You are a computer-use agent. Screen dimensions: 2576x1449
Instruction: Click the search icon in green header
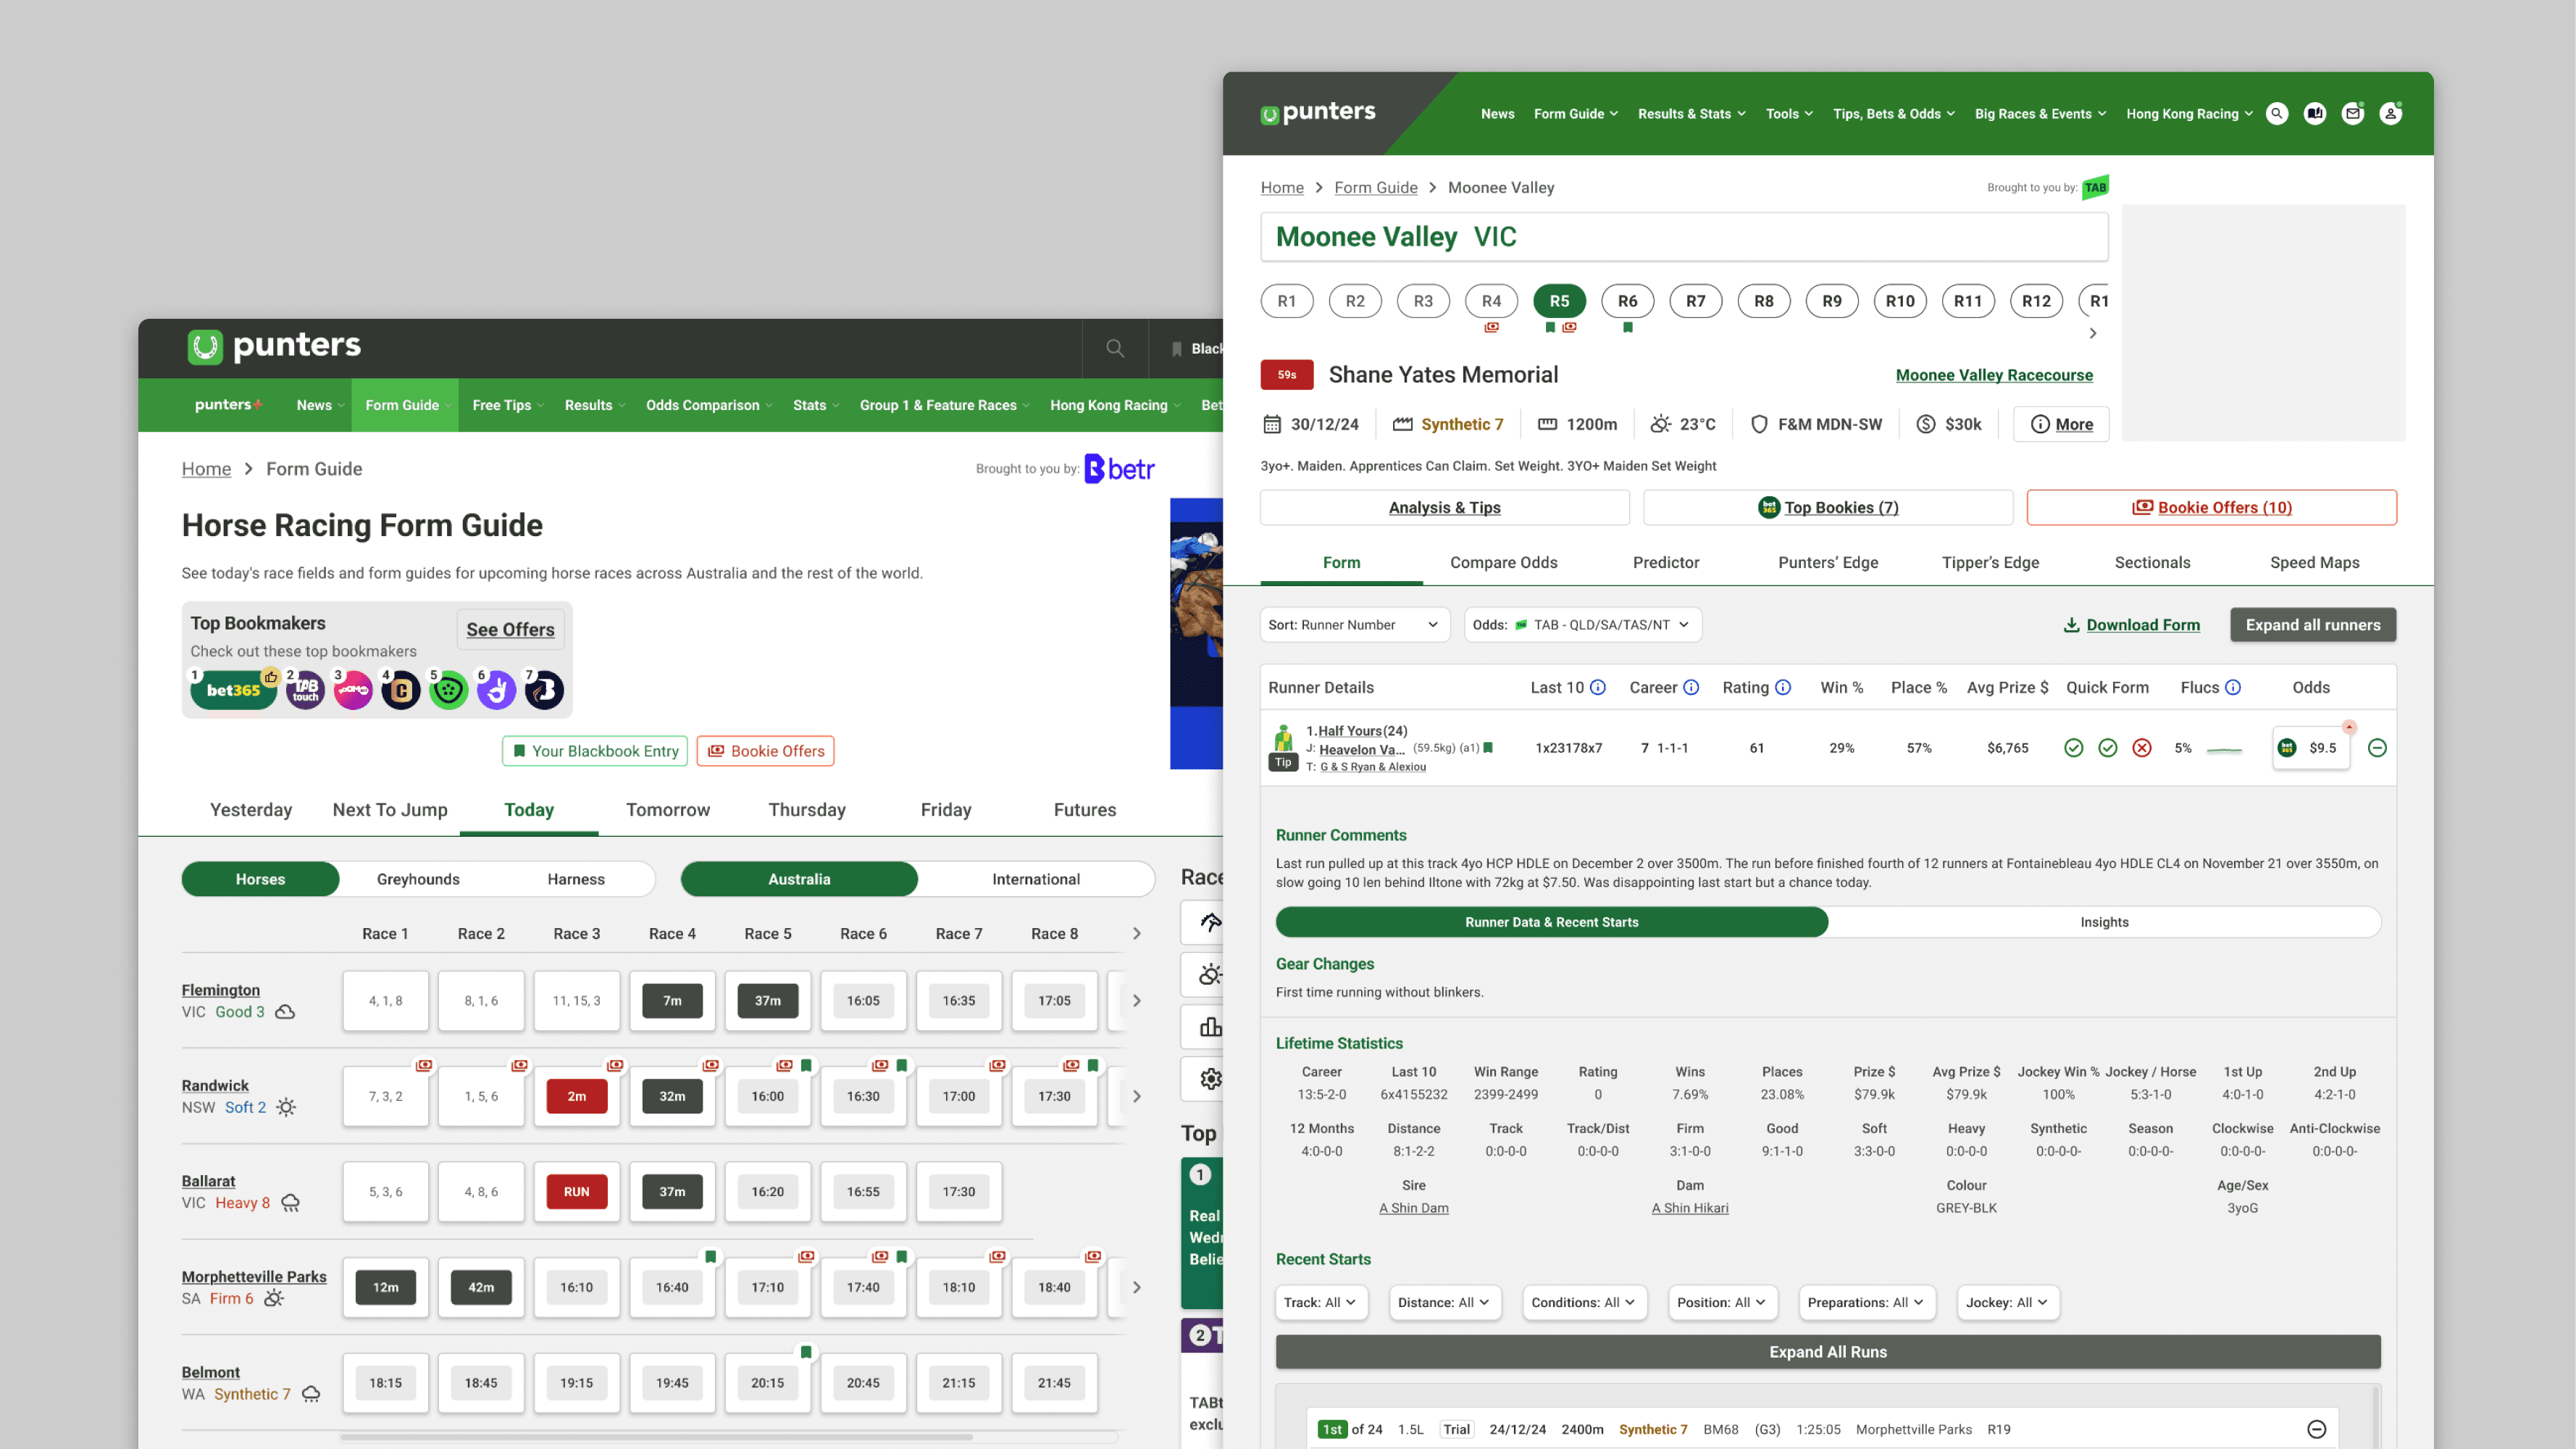tap(2277, 114)
